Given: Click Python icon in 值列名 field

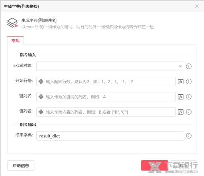Looking at the screenshot, I should point(41,112).
